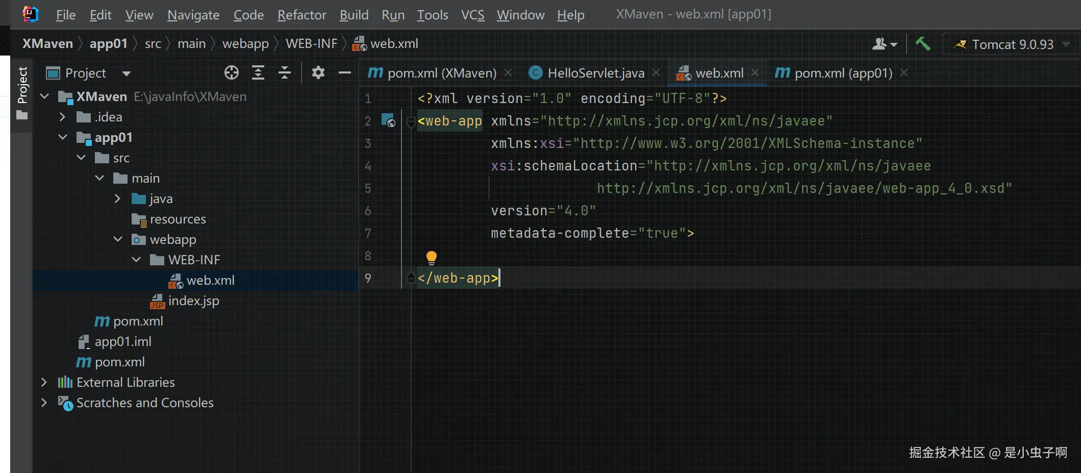Viewport: 1081px width, 473px height.
Task: Hide the Project panel with minus icon
Action: 345,73
